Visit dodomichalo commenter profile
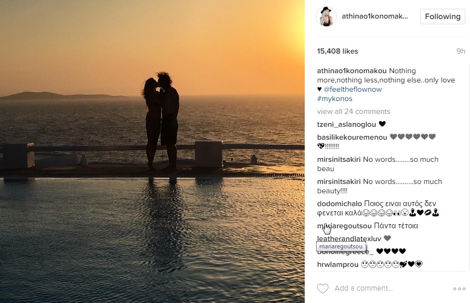The image size is (470, 303). point(340,204)
